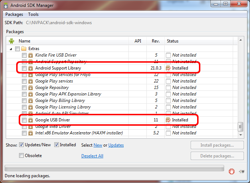Click package icon beside Intel x86 Emulator Accelerator
250x183 pixels.
31,133
